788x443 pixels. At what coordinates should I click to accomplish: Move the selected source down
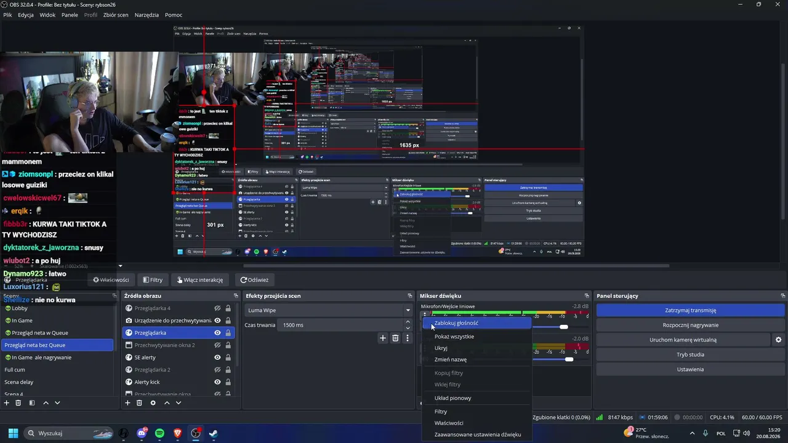click(x=179, y=403)
